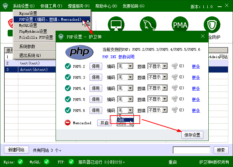Select GBK in the encoding list
The image size is (233, 167).
125,120
